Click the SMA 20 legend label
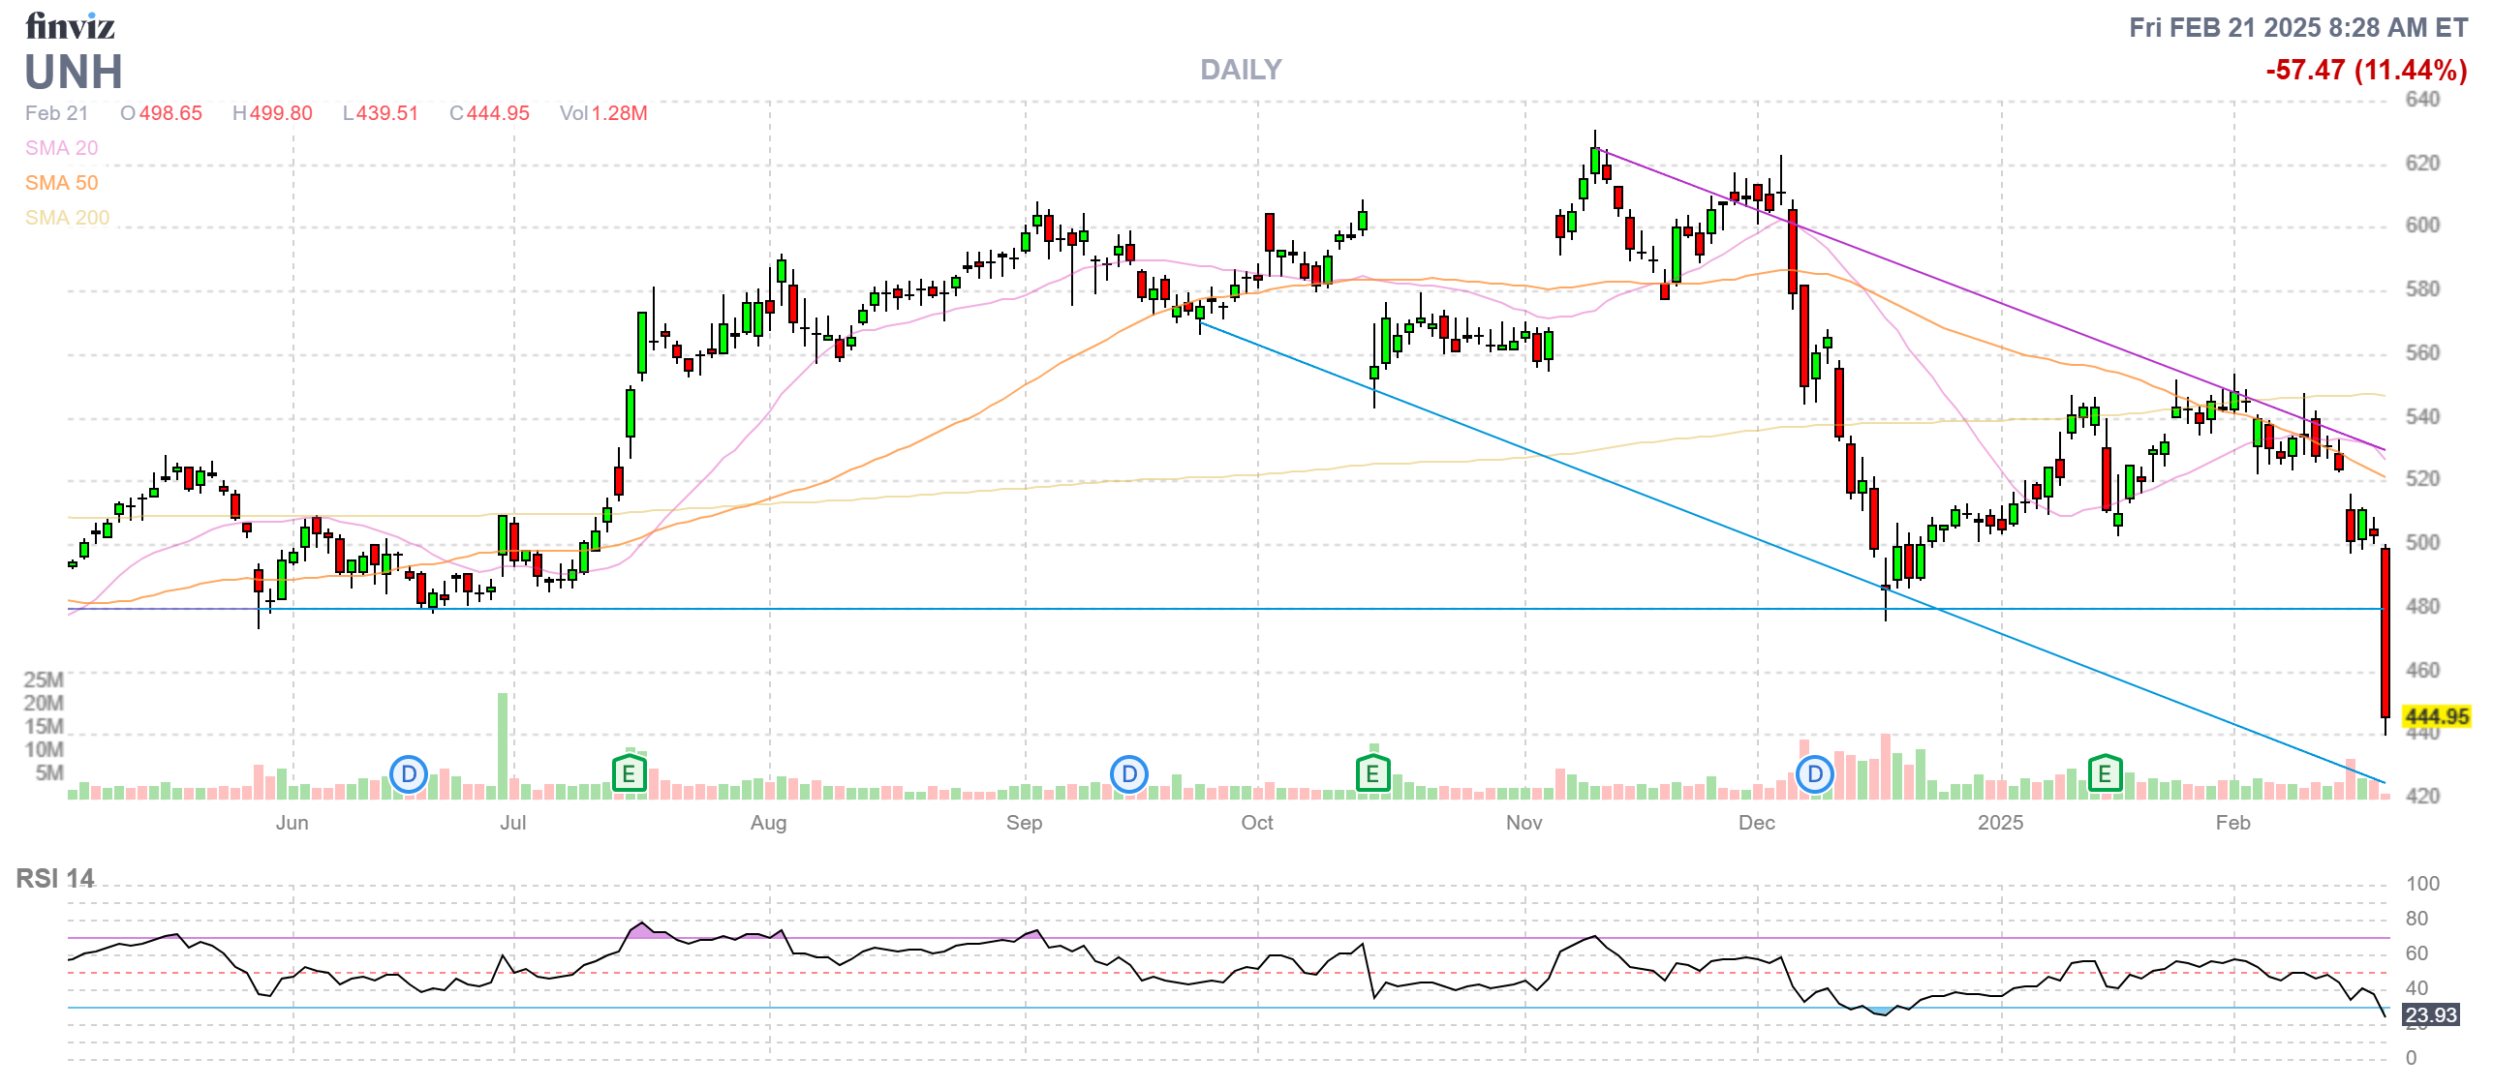Viewport: 2493px width, 1088px height. [61, 148]
